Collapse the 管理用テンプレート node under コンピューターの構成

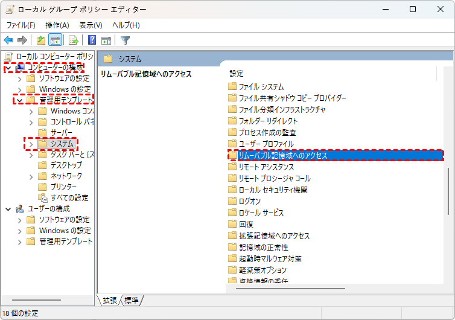pyautogui.click(x=19, y=100)
